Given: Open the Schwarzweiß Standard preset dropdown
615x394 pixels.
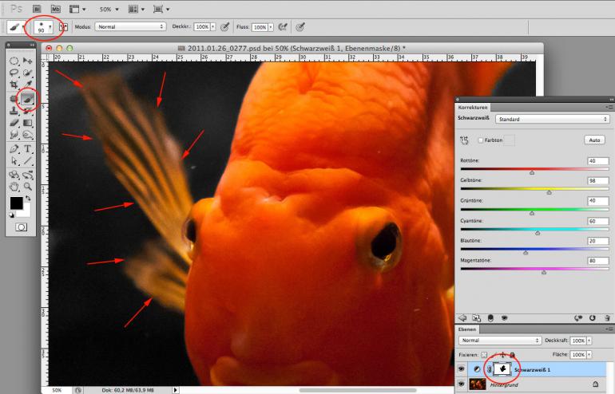Looking at the screenshot, I should point(552,119).
